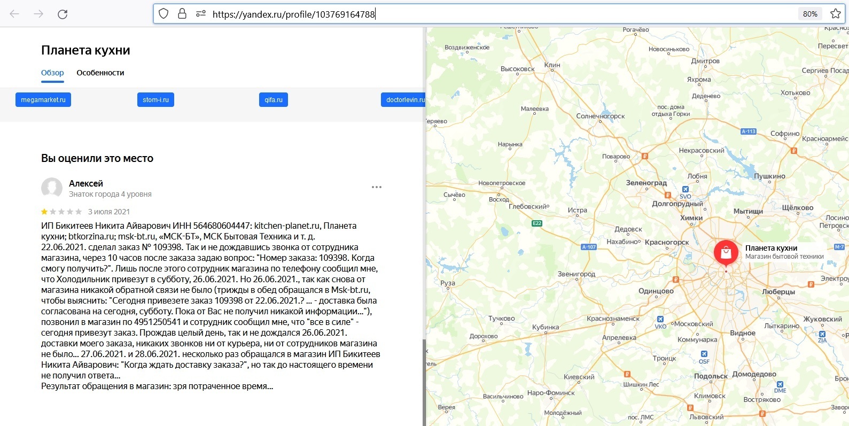The width and height of the screenshot is (849, 426).
Task: Open the doctorlevin.ru link
Action: (404, 100)
